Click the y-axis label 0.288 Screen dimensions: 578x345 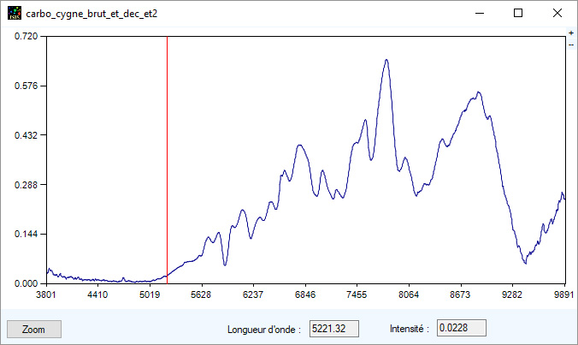click(27, 185)
